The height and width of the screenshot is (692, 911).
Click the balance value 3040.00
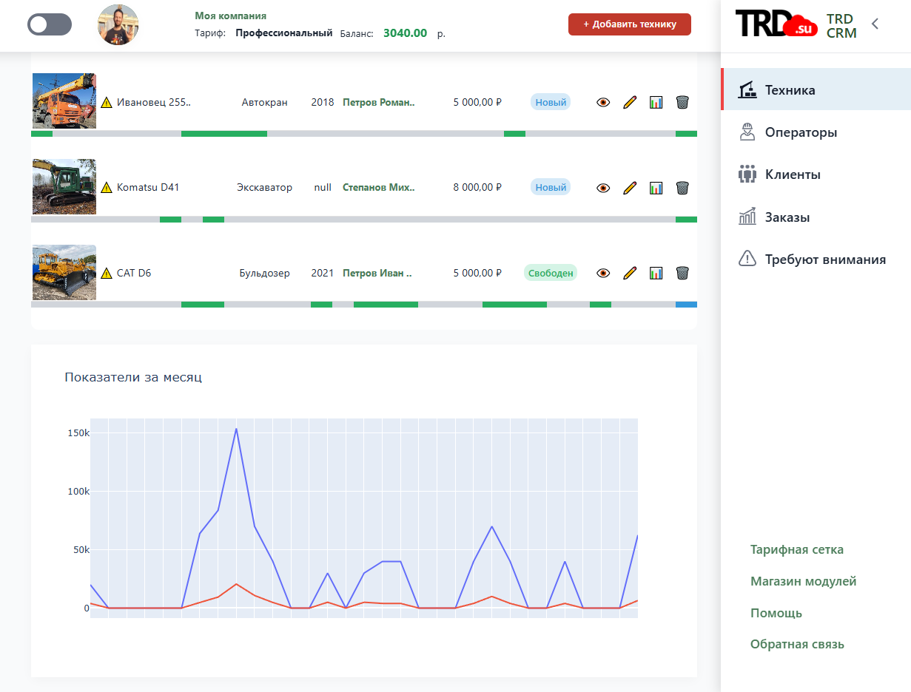pyautogui.click(x=405, y=33)
